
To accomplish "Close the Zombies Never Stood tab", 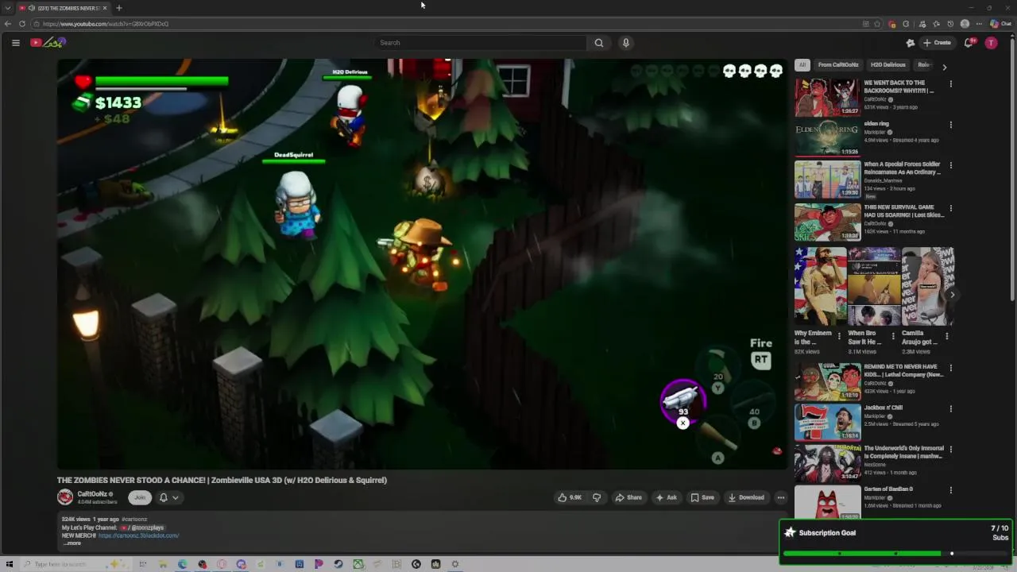I will [x=104, y=8].
